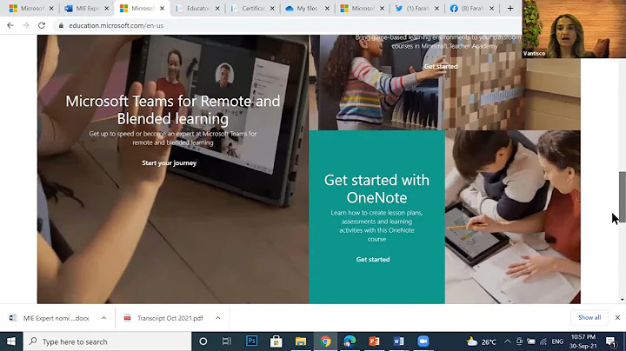
Task: Expand options for Transcript Oct 2021.pdf download
Action: point(218,318)
